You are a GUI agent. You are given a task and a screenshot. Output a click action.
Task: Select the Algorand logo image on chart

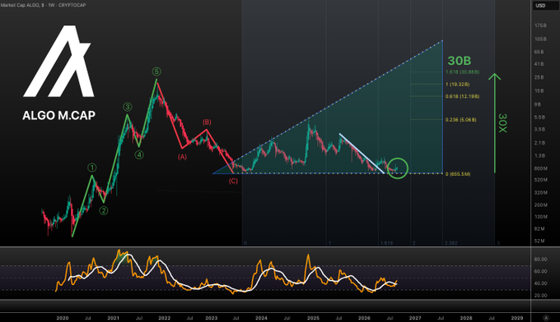point(58,61)
